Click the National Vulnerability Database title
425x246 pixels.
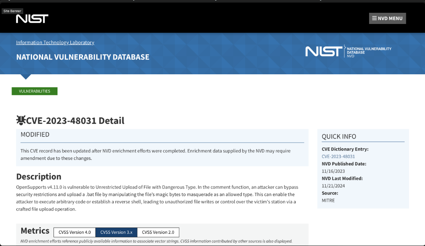(83, 57)
